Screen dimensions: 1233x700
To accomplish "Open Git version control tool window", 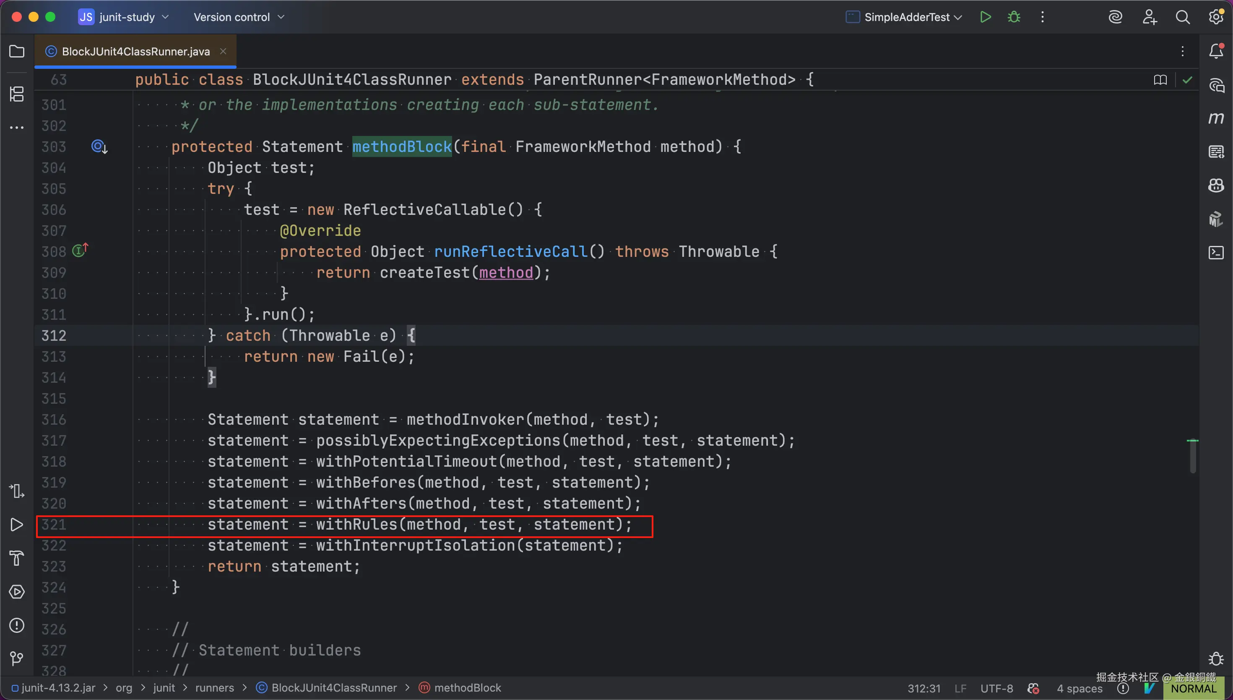I will [17, 658].
